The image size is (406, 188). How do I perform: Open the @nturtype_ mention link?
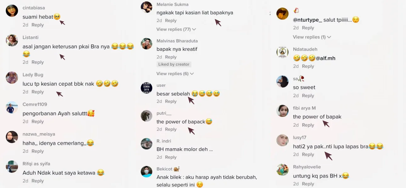click(x=307, y=20)
